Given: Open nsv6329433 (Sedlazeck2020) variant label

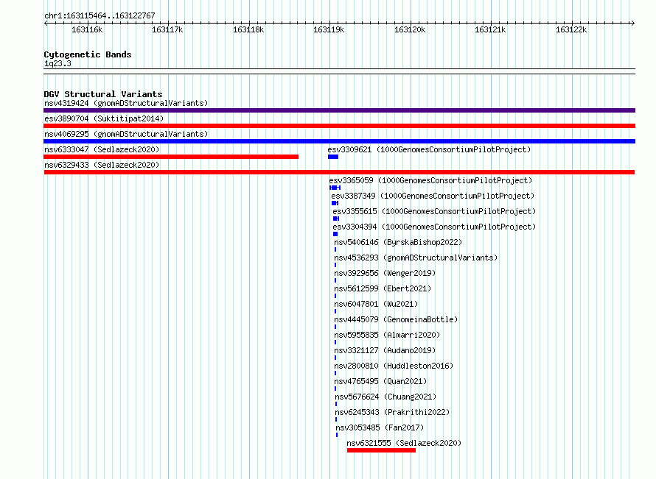Looking at the screenshot, I should pyautogui.click(x=102, y=165).
